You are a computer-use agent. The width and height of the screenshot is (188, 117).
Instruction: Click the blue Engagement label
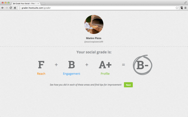[x=72, y=74]
